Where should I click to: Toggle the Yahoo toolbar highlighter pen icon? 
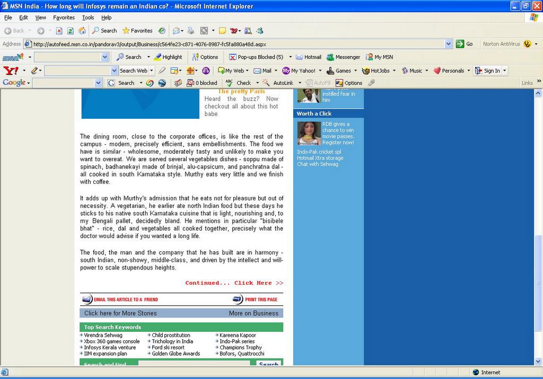click(162, 70)
